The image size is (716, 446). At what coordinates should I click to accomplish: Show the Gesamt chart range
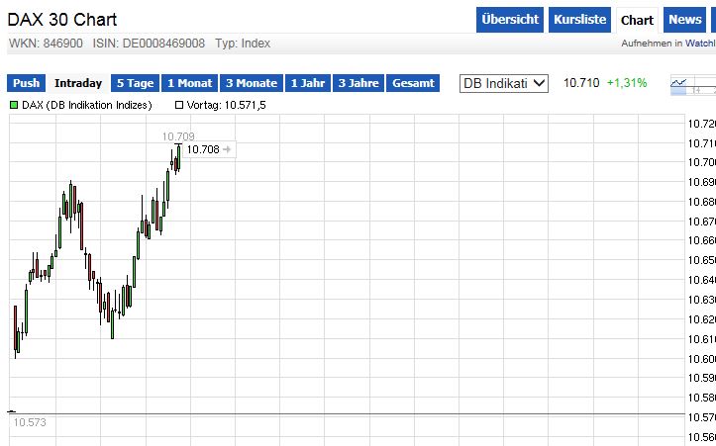[413, 83]
